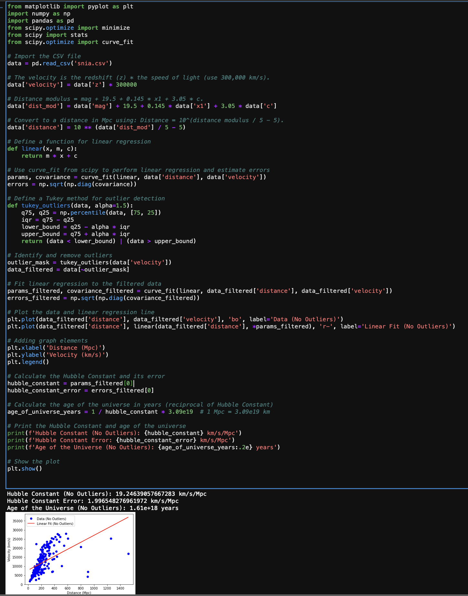Click the "plt.show()" line
Viewport: 468px width, 596px height.
point(25,469)
